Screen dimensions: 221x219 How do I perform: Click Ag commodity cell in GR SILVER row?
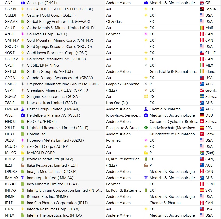109,65
